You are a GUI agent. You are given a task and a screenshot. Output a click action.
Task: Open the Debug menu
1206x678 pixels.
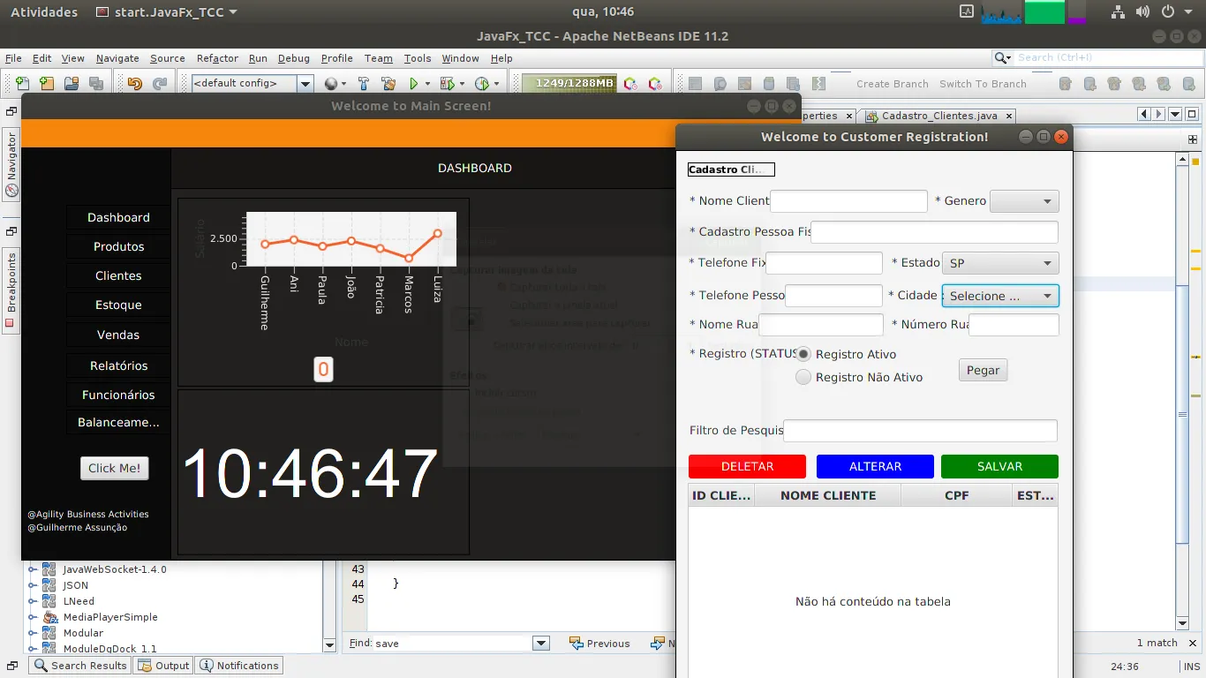(x=294, y=58)
